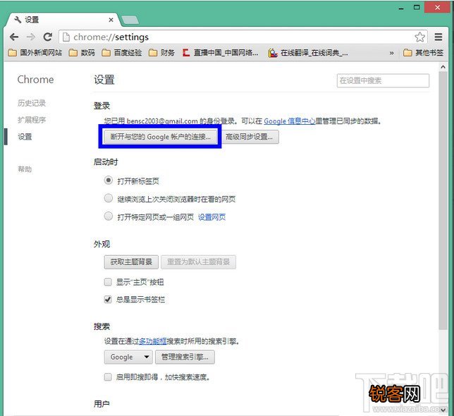Select the 打开新标签页 radio option
454x416 pixels.
[109, 181]
